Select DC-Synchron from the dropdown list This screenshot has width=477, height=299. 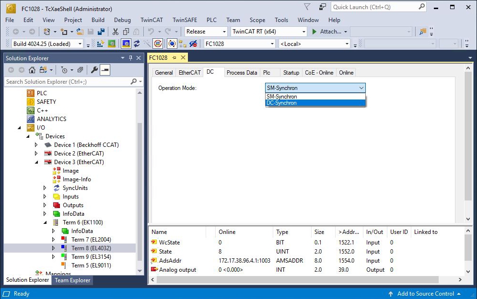[315, 103]
